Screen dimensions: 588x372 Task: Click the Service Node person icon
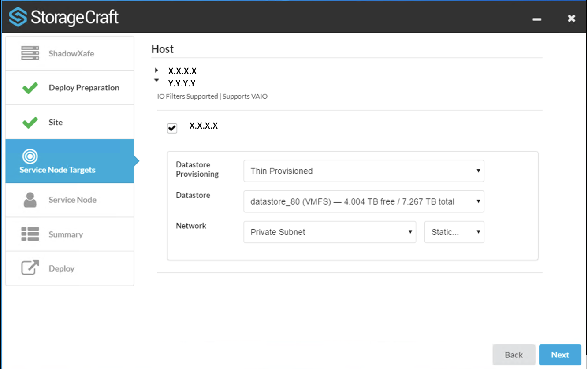(x=30, y=200)
